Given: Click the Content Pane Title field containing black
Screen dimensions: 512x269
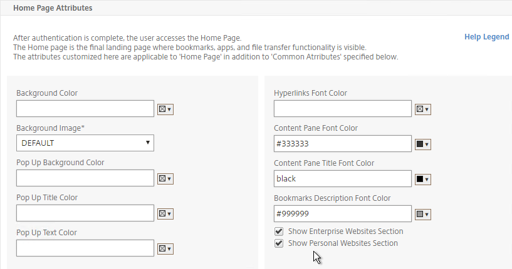Looking at the screenshot, I should (343, 179).
